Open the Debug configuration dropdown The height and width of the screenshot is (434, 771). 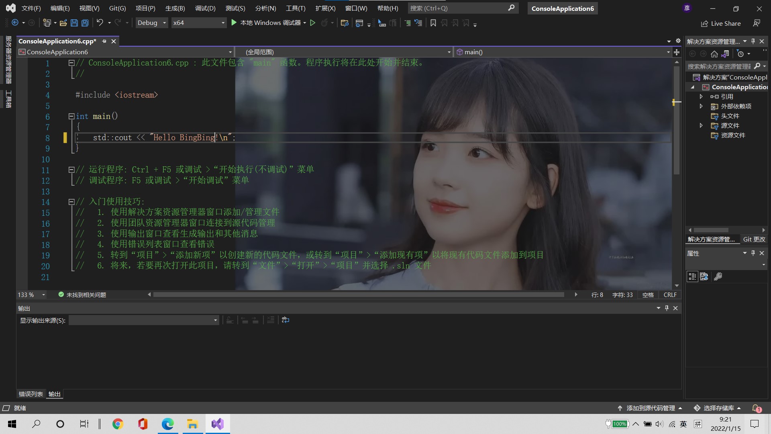click(x=151, y=23)
